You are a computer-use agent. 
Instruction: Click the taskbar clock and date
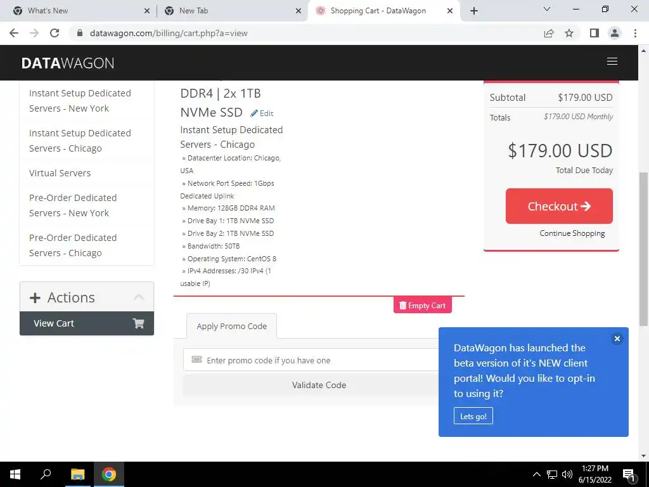click(x=594, y=474)
